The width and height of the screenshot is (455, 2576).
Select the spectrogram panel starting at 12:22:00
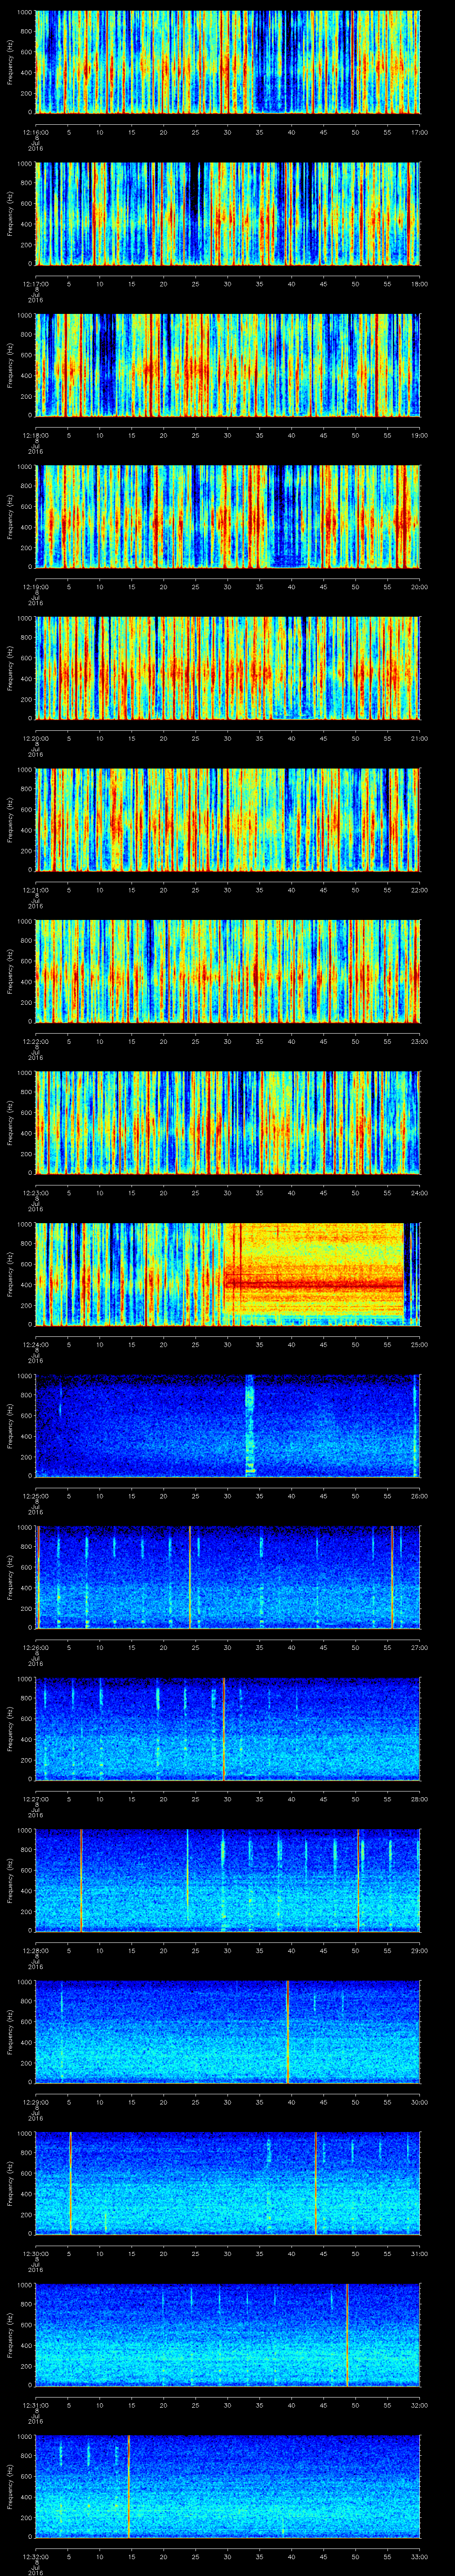(228, 971)
